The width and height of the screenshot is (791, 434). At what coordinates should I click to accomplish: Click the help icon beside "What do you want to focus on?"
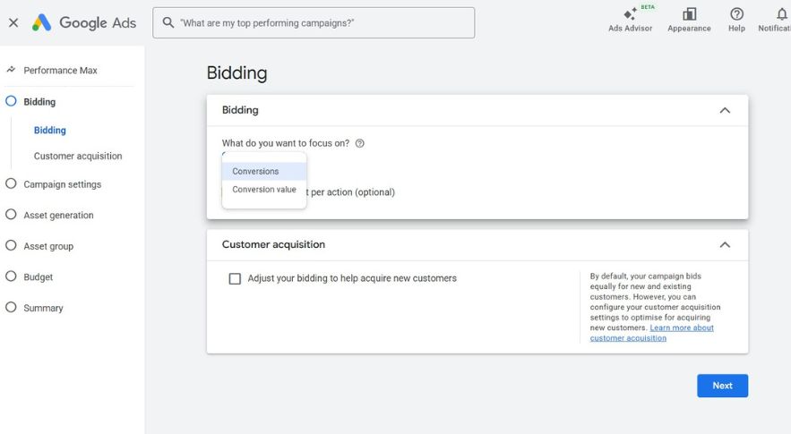click(x=360, y=143)
